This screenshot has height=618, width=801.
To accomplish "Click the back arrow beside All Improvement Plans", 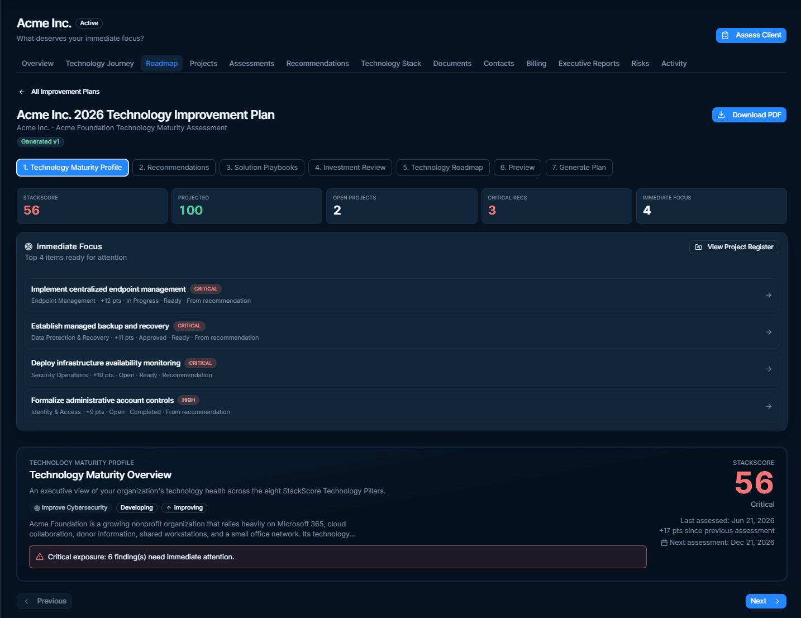I will point(22,92).
